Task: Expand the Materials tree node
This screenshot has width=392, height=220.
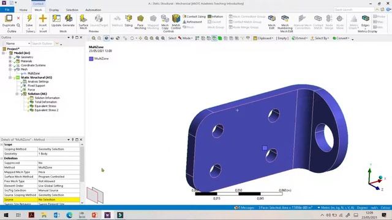Action: tap(10, 61)
